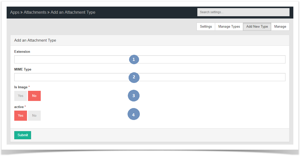Click the 'Is Image' label
Image resolution: width=302 pixels, height=157 pixels.
click(21, 87)
